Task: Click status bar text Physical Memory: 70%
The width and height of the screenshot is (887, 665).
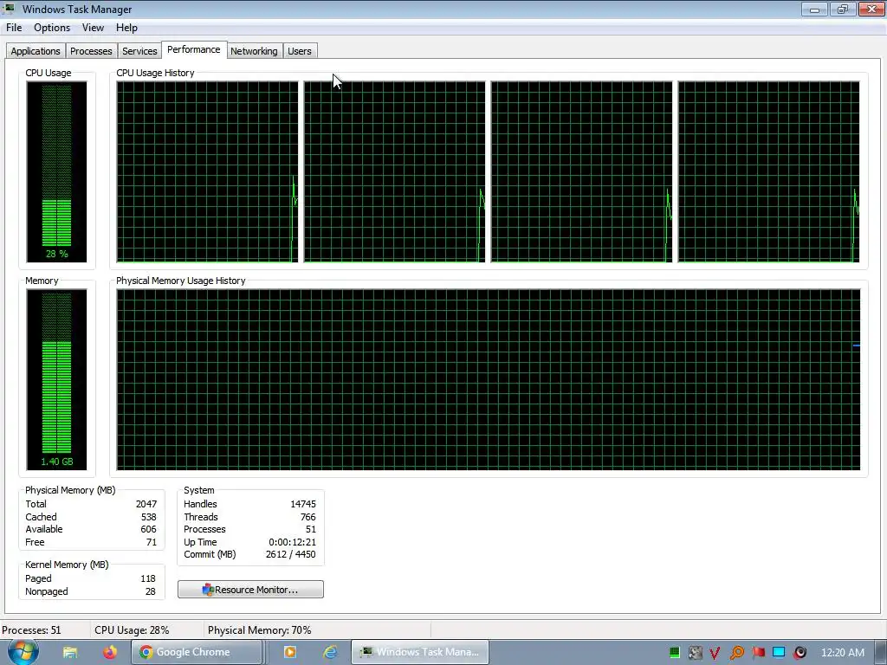Action: [260, 630]
